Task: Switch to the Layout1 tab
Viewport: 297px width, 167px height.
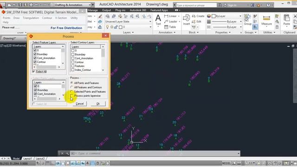Action: (x=28, y=159)
